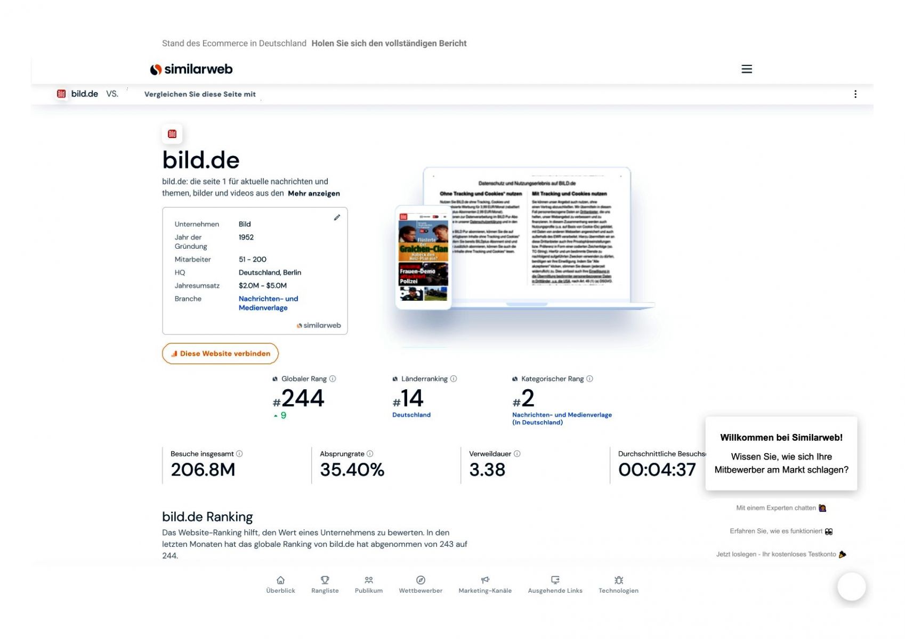This screenshot has height=639, width=905.
Task: Expand description with Mehr anzeigen
Action: 313,193
